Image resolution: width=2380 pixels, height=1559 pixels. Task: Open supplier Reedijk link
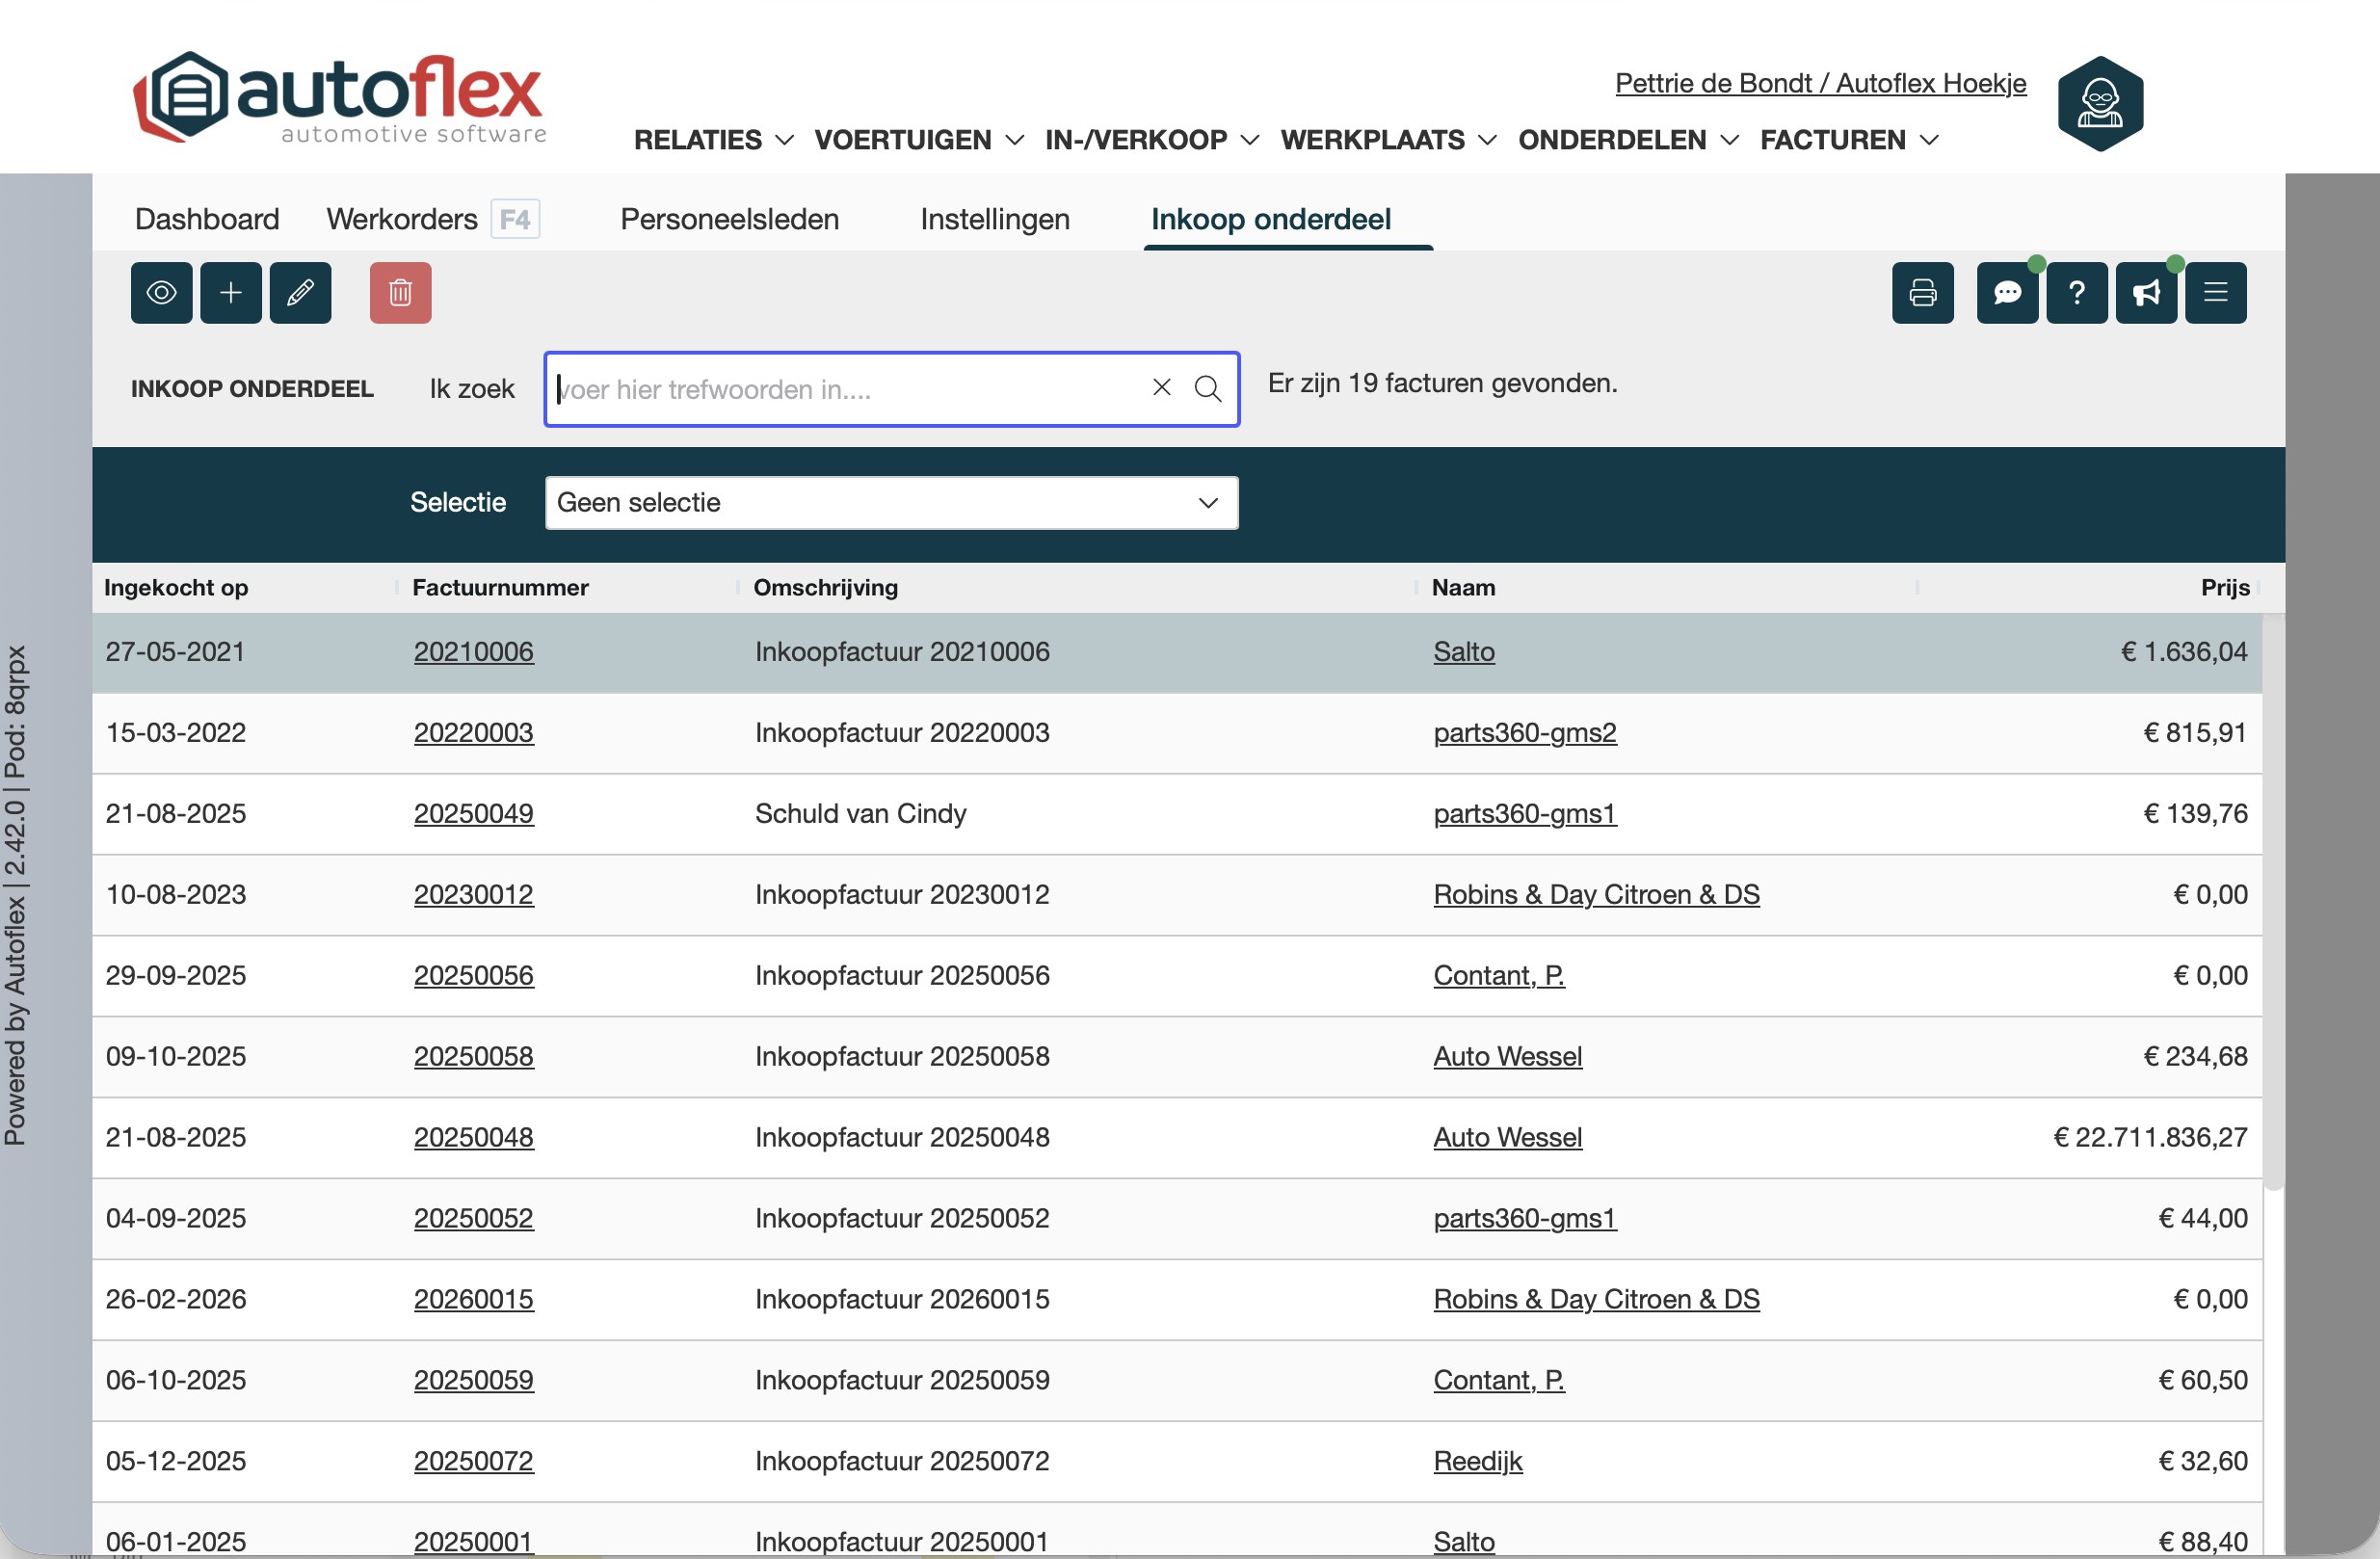[x=1478, y=1462]
